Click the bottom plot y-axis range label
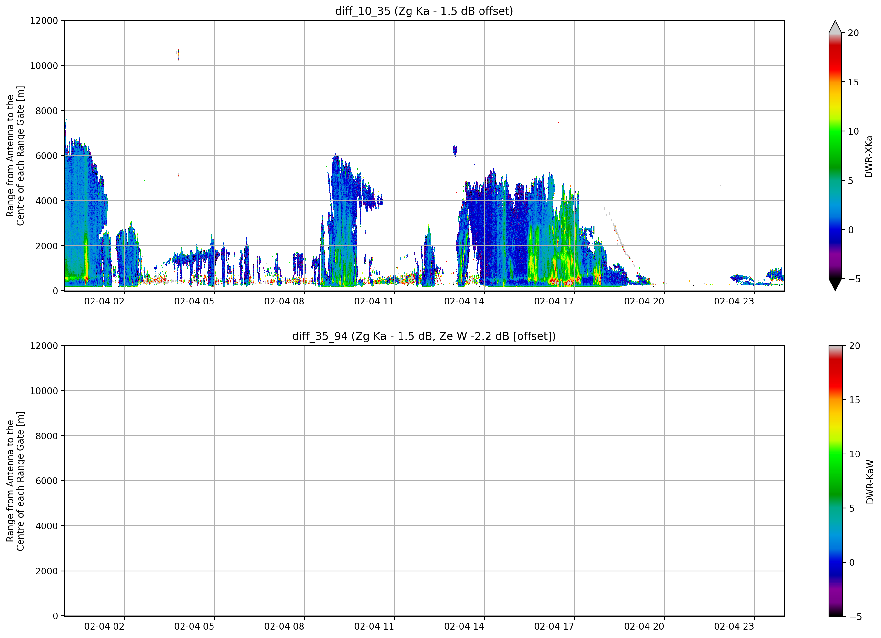The height and width of the screenshot is (638, 881). click(x=15, y=481)
